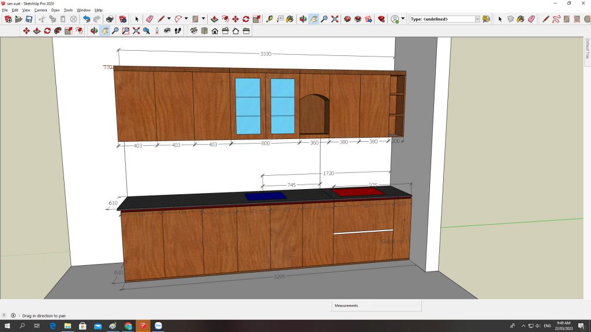Select the Tape Measure tool

(270, 19)
